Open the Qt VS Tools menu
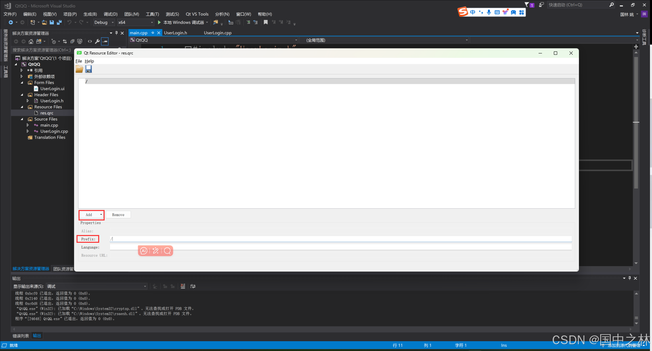Screen dimensions: 652x351 point(197,14)
